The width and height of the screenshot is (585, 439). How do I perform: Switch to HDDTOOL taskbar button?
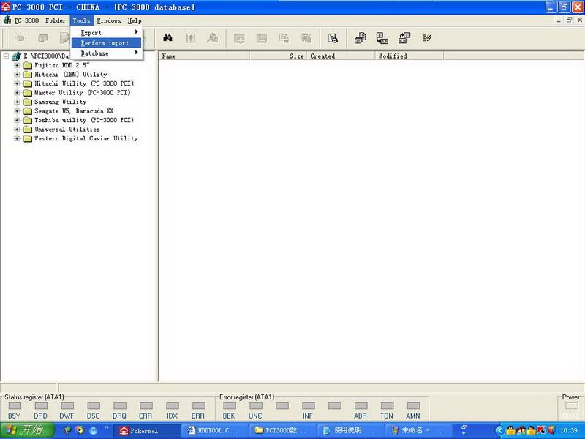215,431
